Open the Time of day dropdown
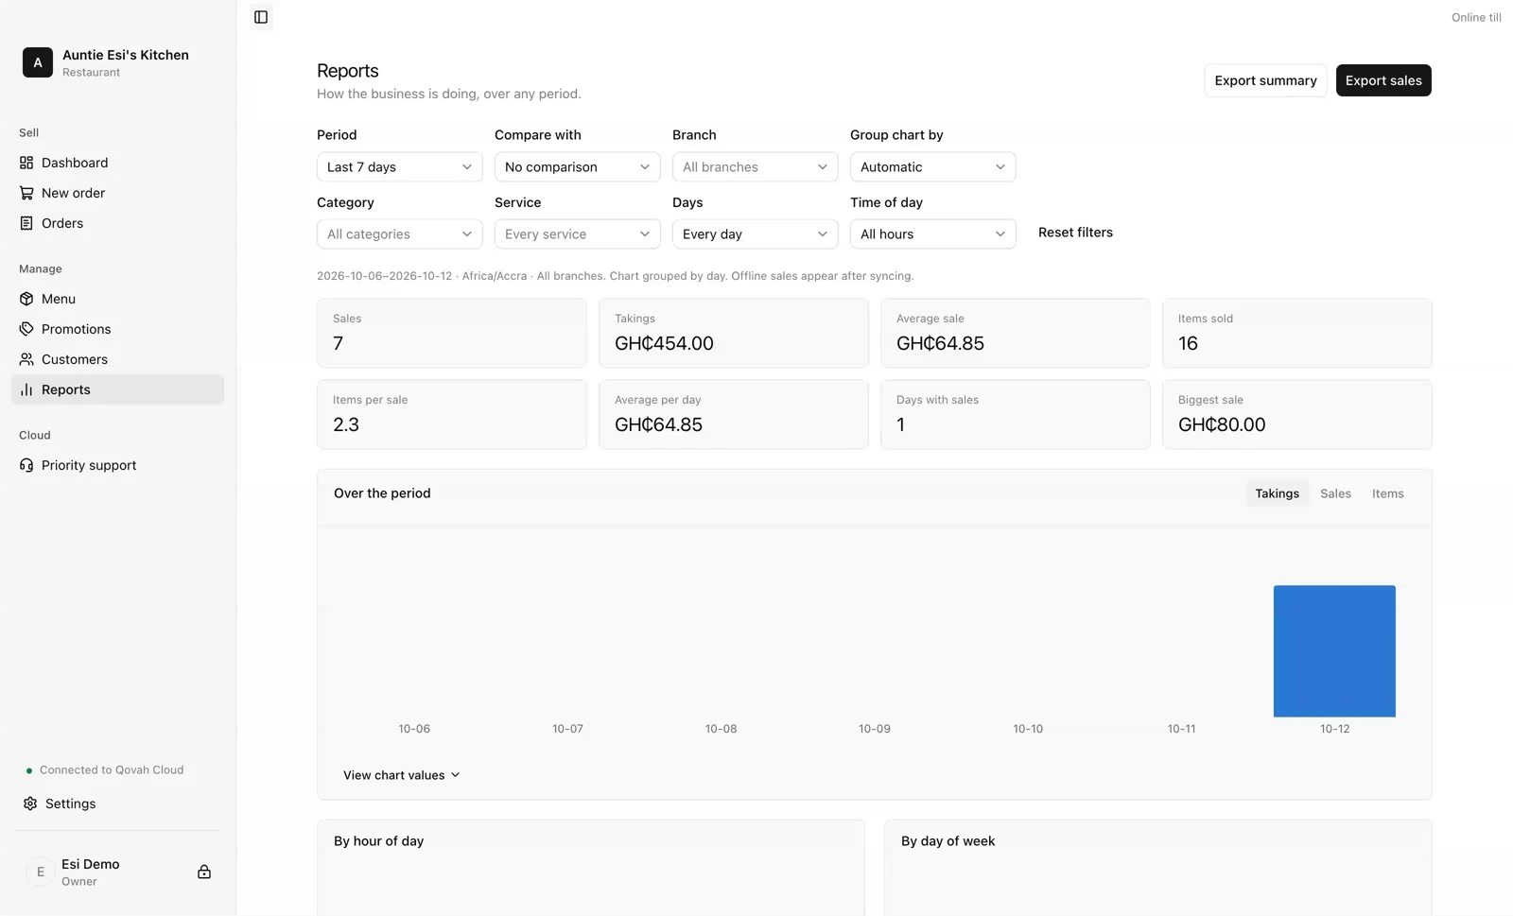The image size is (1513, 916). [932, 233]
